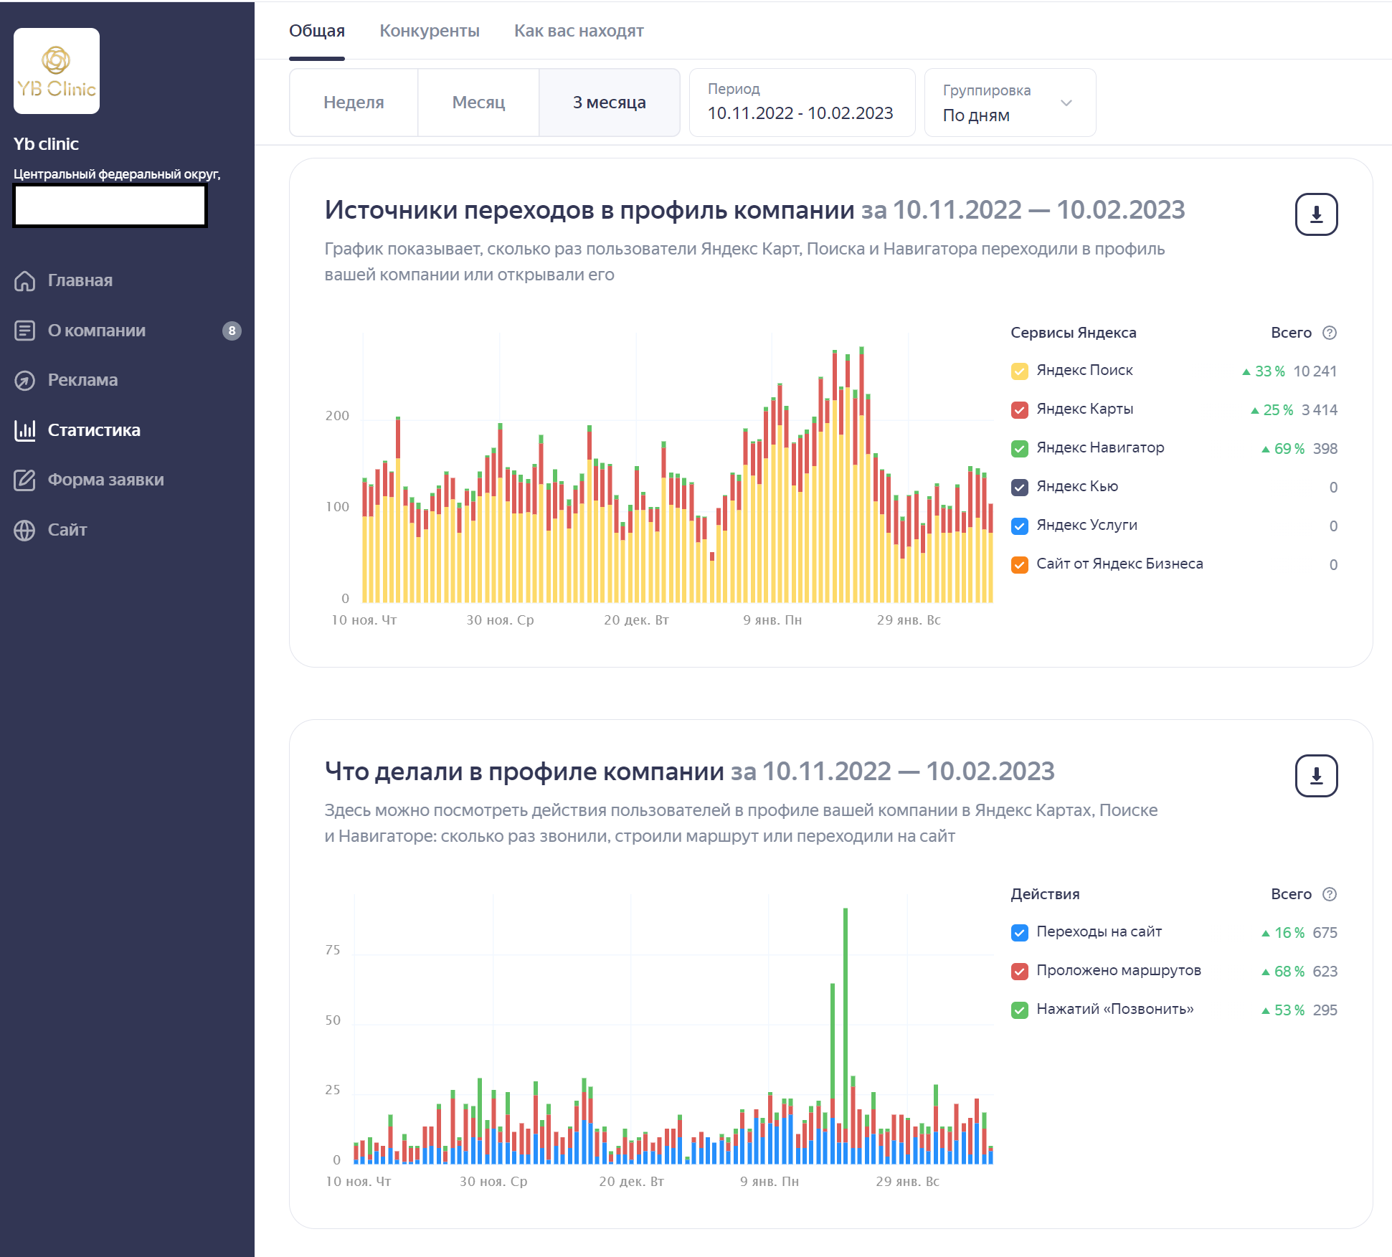Click the globe icon beside Сайт
Viewport: 1392px width, 1257px height.
pos(24,530)
